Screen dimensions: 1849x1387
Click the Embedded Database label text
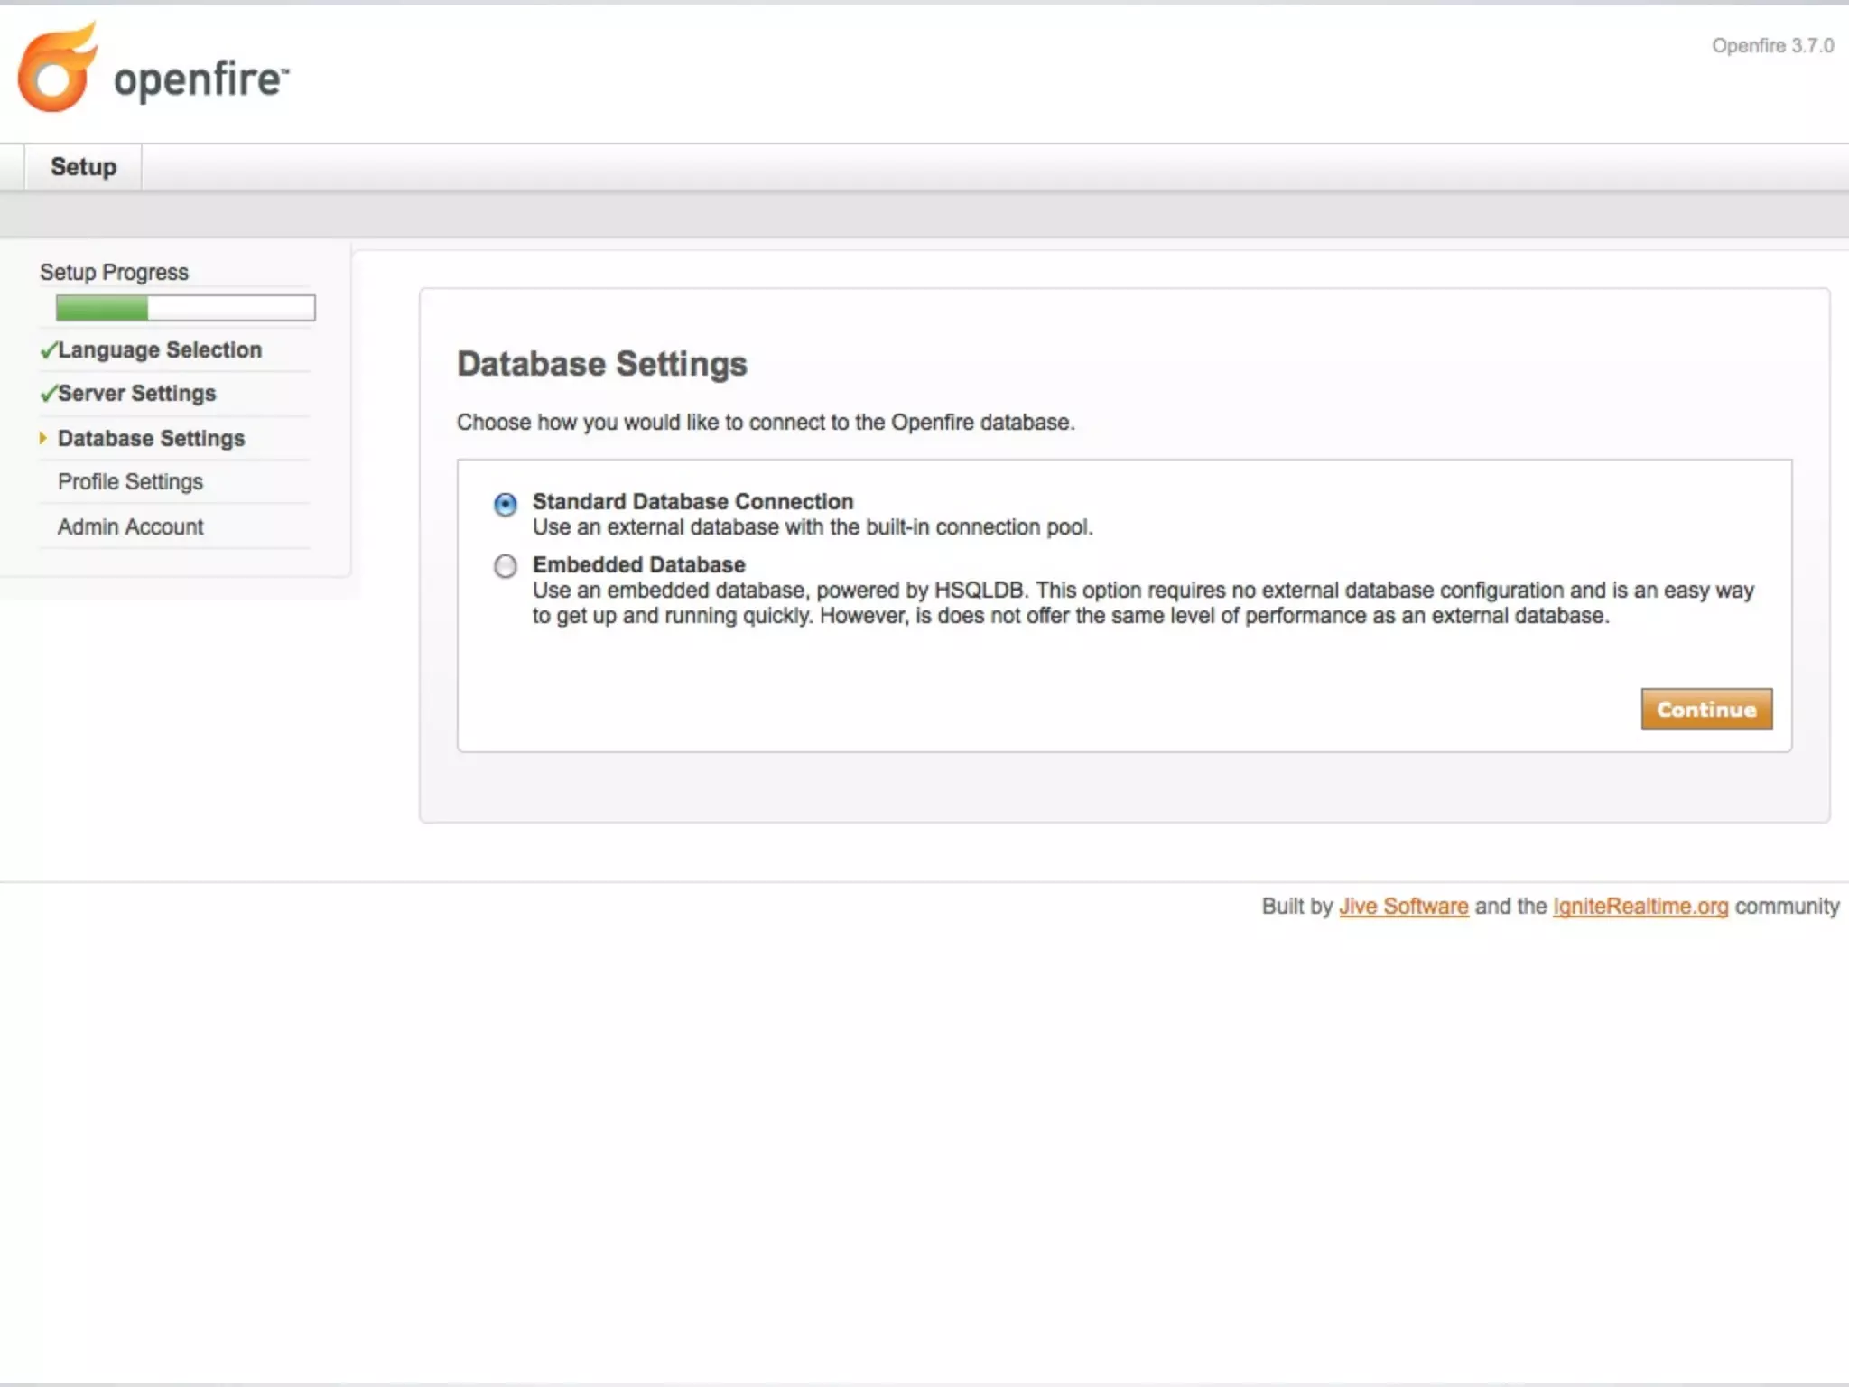click(638, 564)
